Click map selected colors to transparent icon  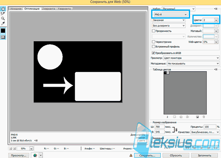pos(175,117)
